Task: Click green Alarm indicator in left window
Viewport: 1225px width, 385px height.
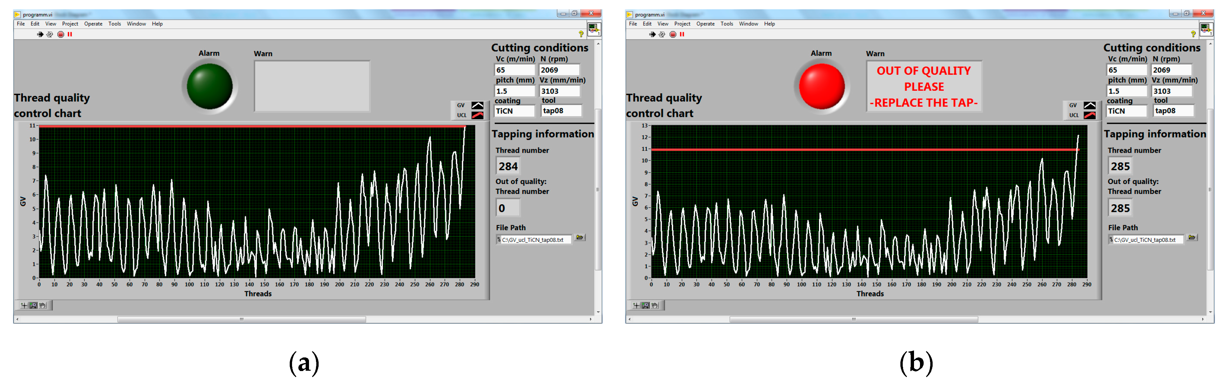Action: tap(209, 86)
